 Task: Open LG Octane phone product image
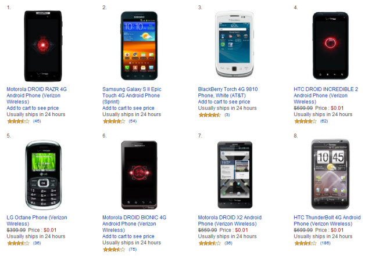point(44,175)
